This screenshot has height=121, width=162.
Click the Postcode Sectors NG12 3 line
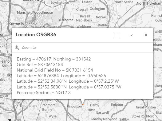(x=44, y=93)
